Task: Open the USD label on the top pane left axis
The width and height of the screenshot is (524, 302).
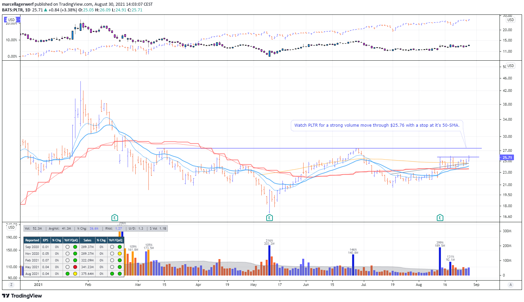Action: point(11,20)
